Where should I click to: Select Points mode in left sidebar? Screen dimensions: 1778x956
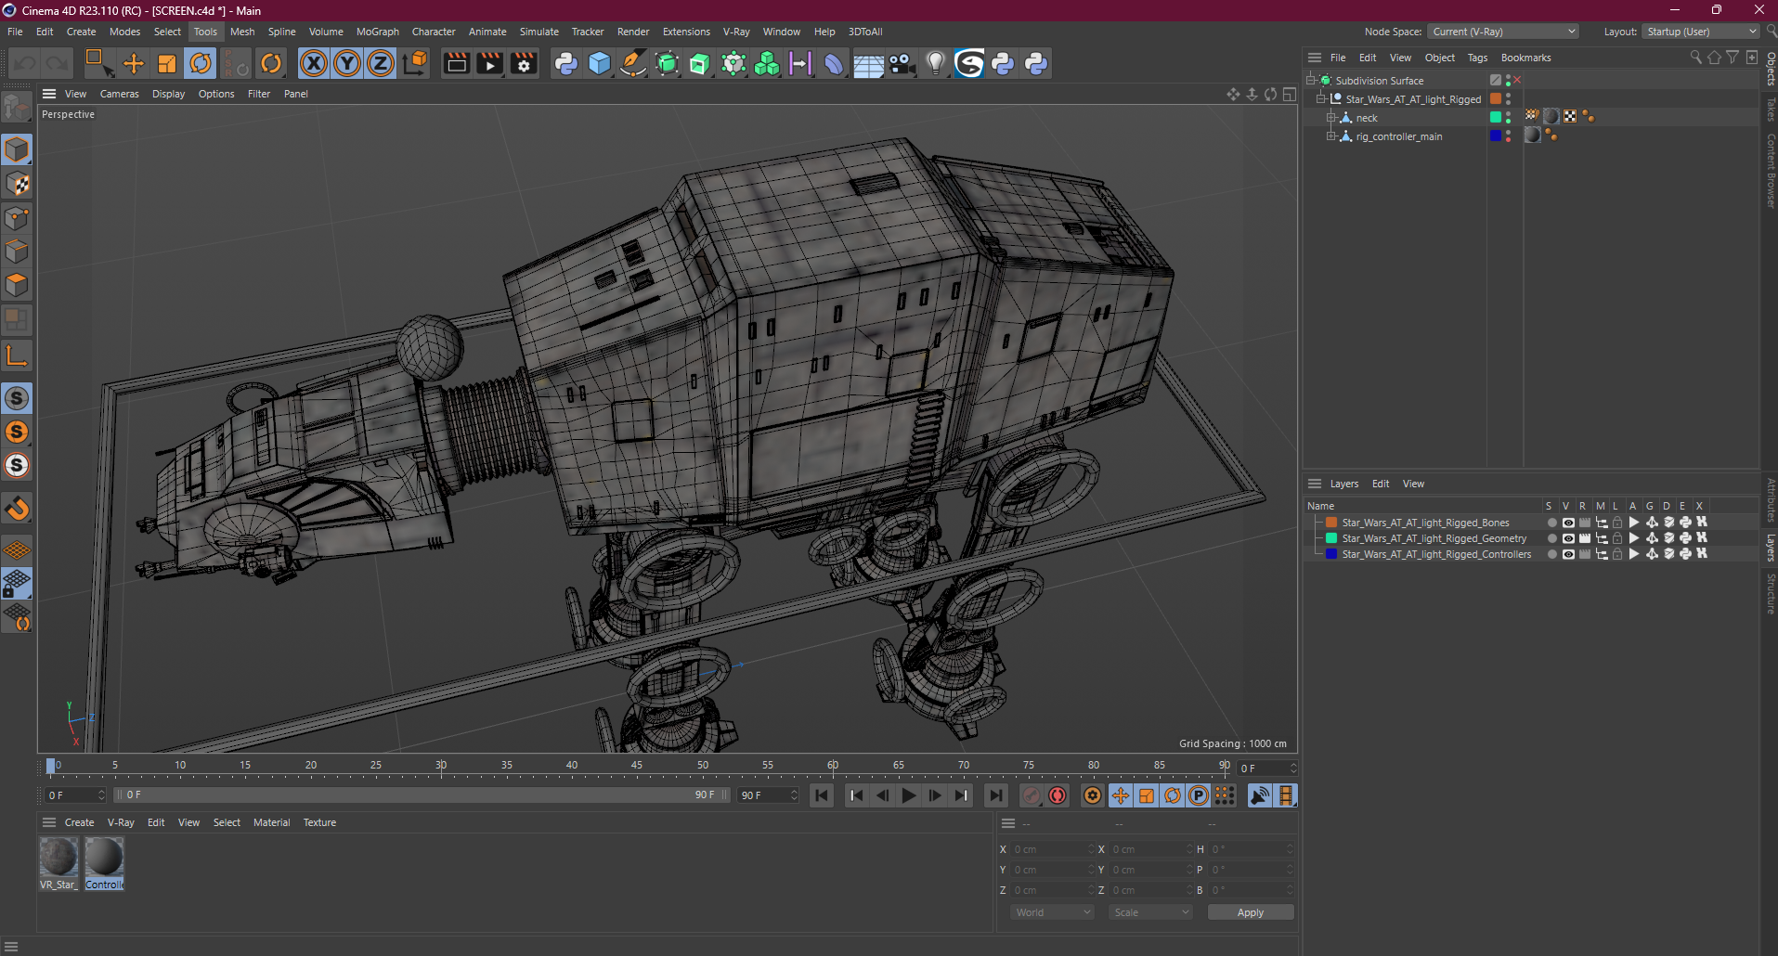(17, 218)
